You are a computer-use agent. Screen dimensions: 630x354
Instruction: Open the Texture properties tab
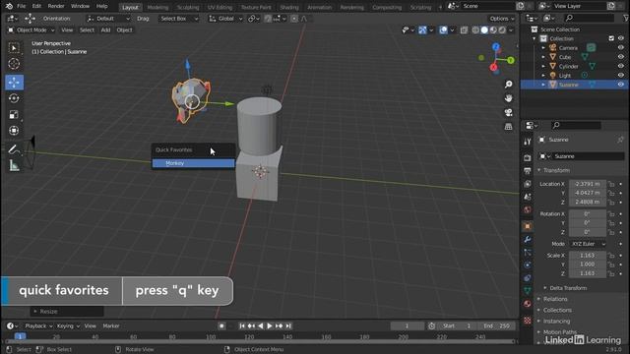[528, 321]
